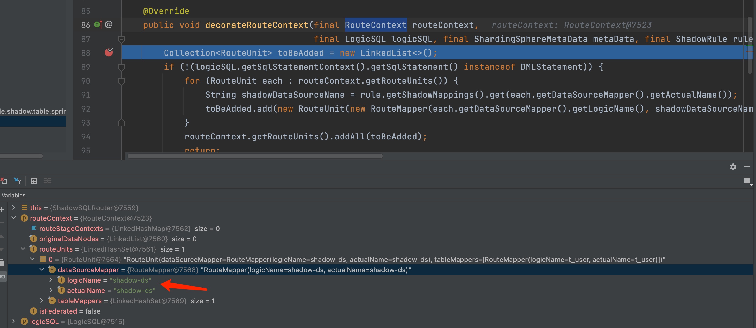
Task: Click the Restore Layout icon
Action: point(747,181)
